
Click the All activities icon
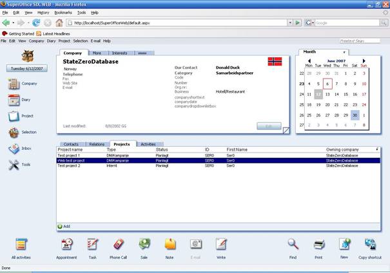pos(21,244)
